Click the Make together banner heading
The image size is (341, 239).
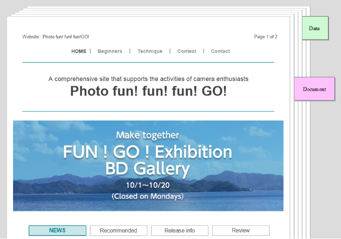click(148, 135)
